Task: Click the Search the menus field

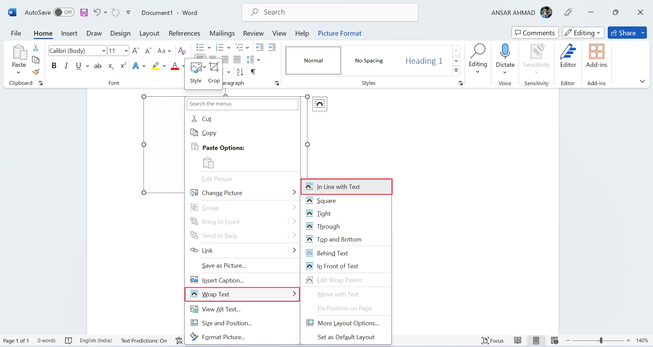Action: pyautogui.click(x=242, y=104)
